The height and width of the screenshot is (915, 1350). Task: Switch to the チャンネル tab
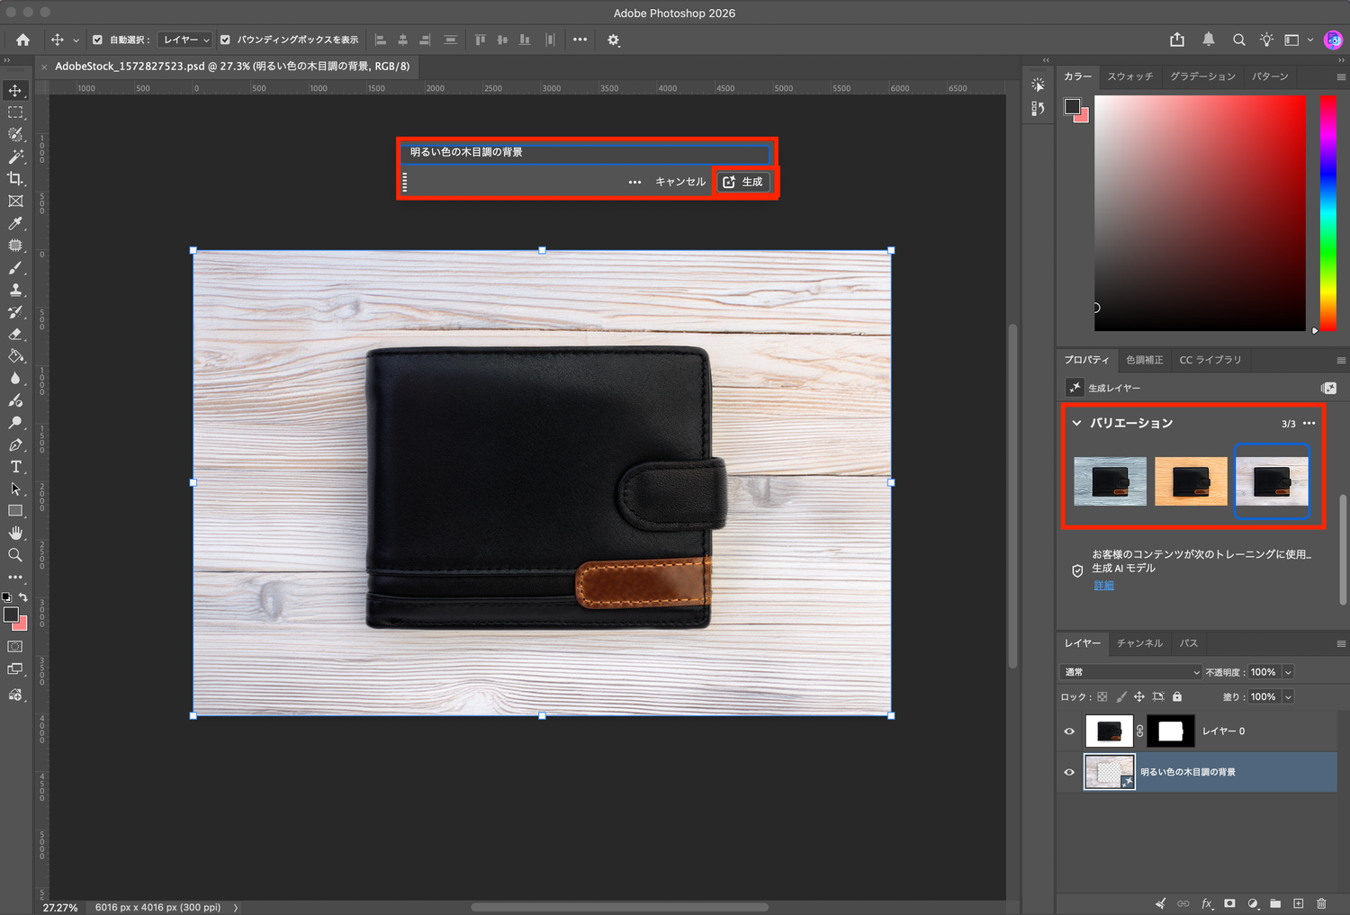point(1139,643)
